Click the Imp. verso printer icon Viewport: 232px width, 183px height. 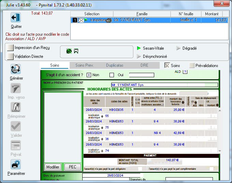(16, 88)
